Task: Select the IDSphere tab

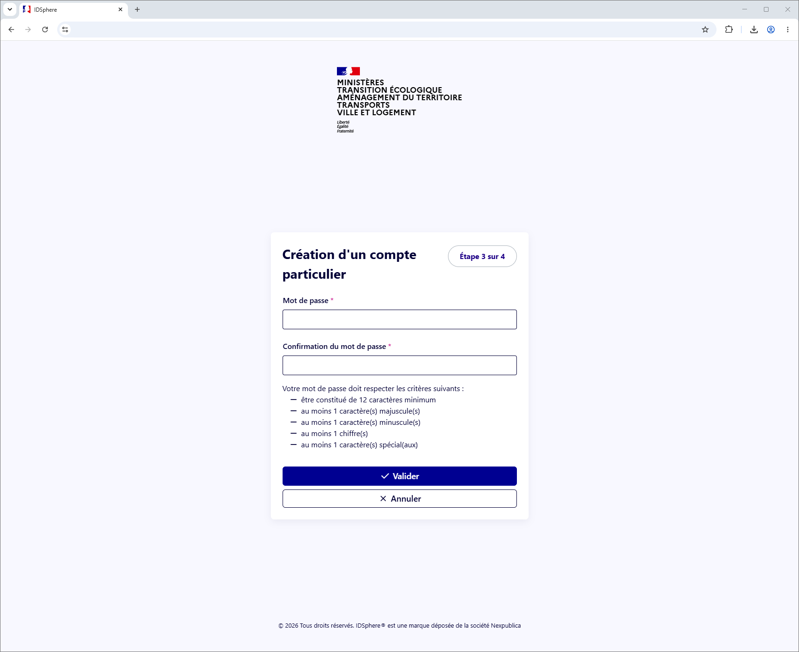Action: [x=74, y=9]
